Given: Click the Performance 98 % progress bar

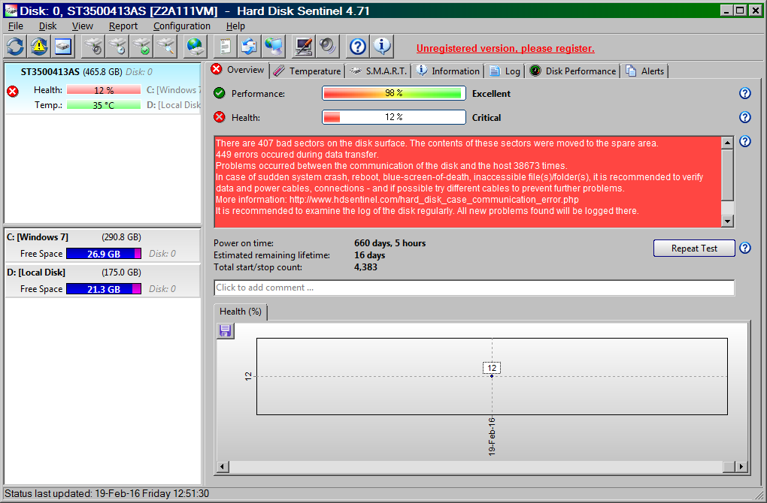Looking at the screenshot, I should [394, 93].
